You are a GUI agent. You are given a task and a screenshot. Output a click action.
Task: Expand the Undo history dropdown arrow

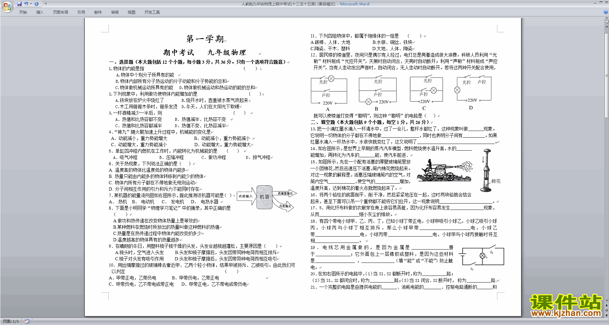[31, 4]
